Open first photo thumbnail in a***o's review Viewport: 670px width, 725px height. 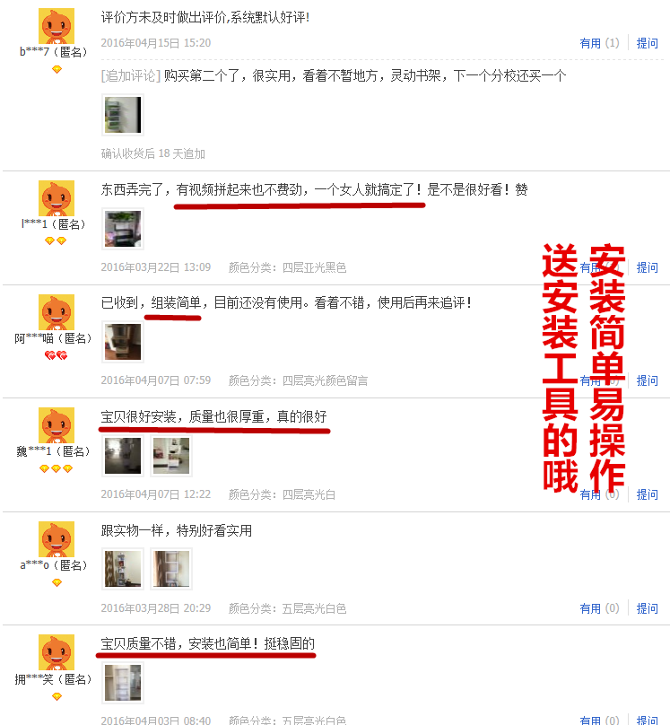123,569
